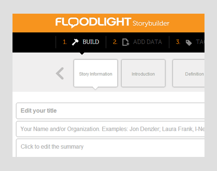Viewport: 217px width, 171px height.
Task: Select the Definition card
Action: point(189,73)
